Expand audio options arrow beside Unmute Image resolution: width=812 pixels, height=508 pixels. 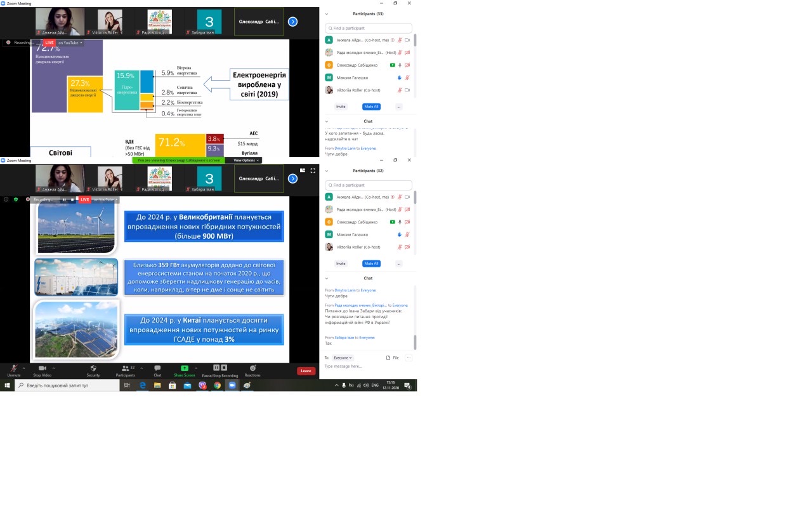pos(24,368)
